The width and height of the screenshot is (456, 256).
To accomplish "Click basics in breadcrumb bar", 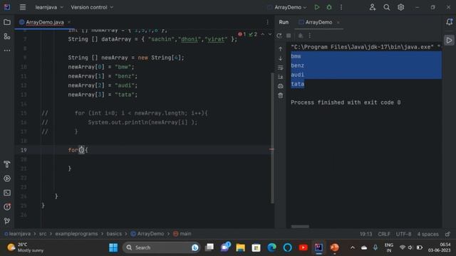I will (114, 234).
